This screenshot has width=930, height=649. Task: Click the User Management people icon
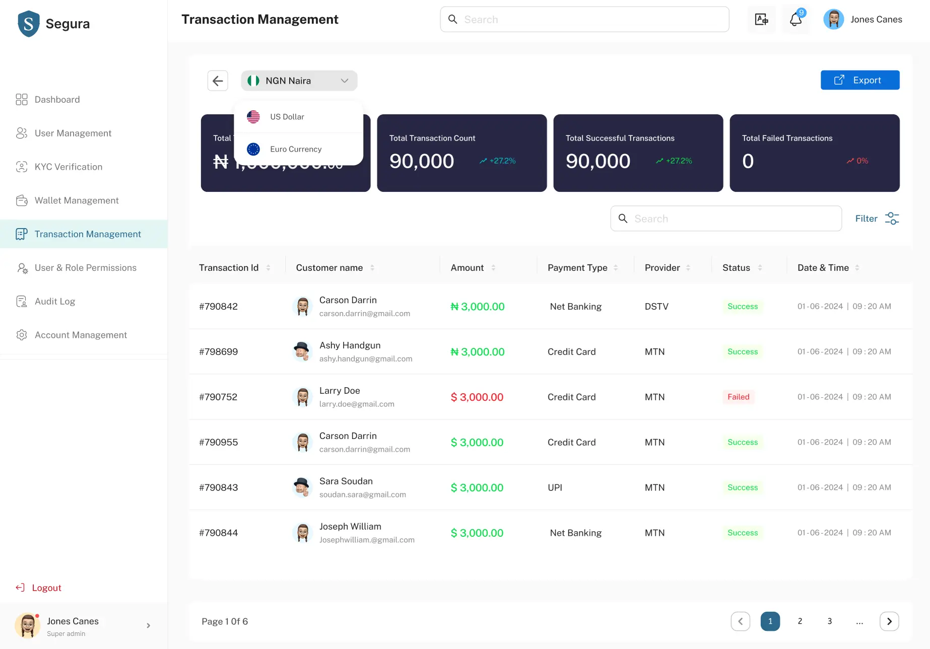pos(22,133)
